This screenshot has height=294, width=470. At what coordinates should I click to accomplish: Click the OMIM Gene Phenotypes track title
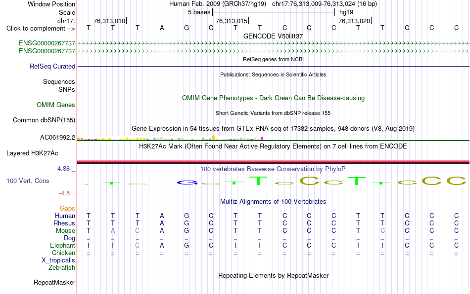coord(273,98)
